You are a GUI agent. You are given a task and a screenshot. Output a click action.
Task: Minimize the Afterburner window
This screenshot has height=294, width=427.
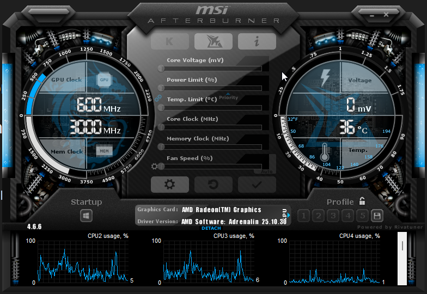coord(372,15)
